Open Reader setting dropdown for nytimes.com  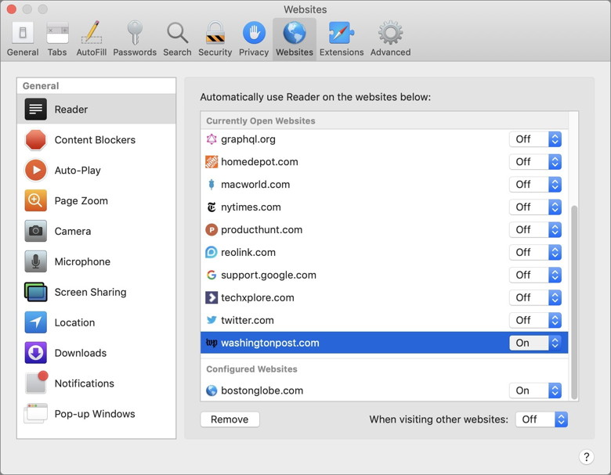[535, 207]
